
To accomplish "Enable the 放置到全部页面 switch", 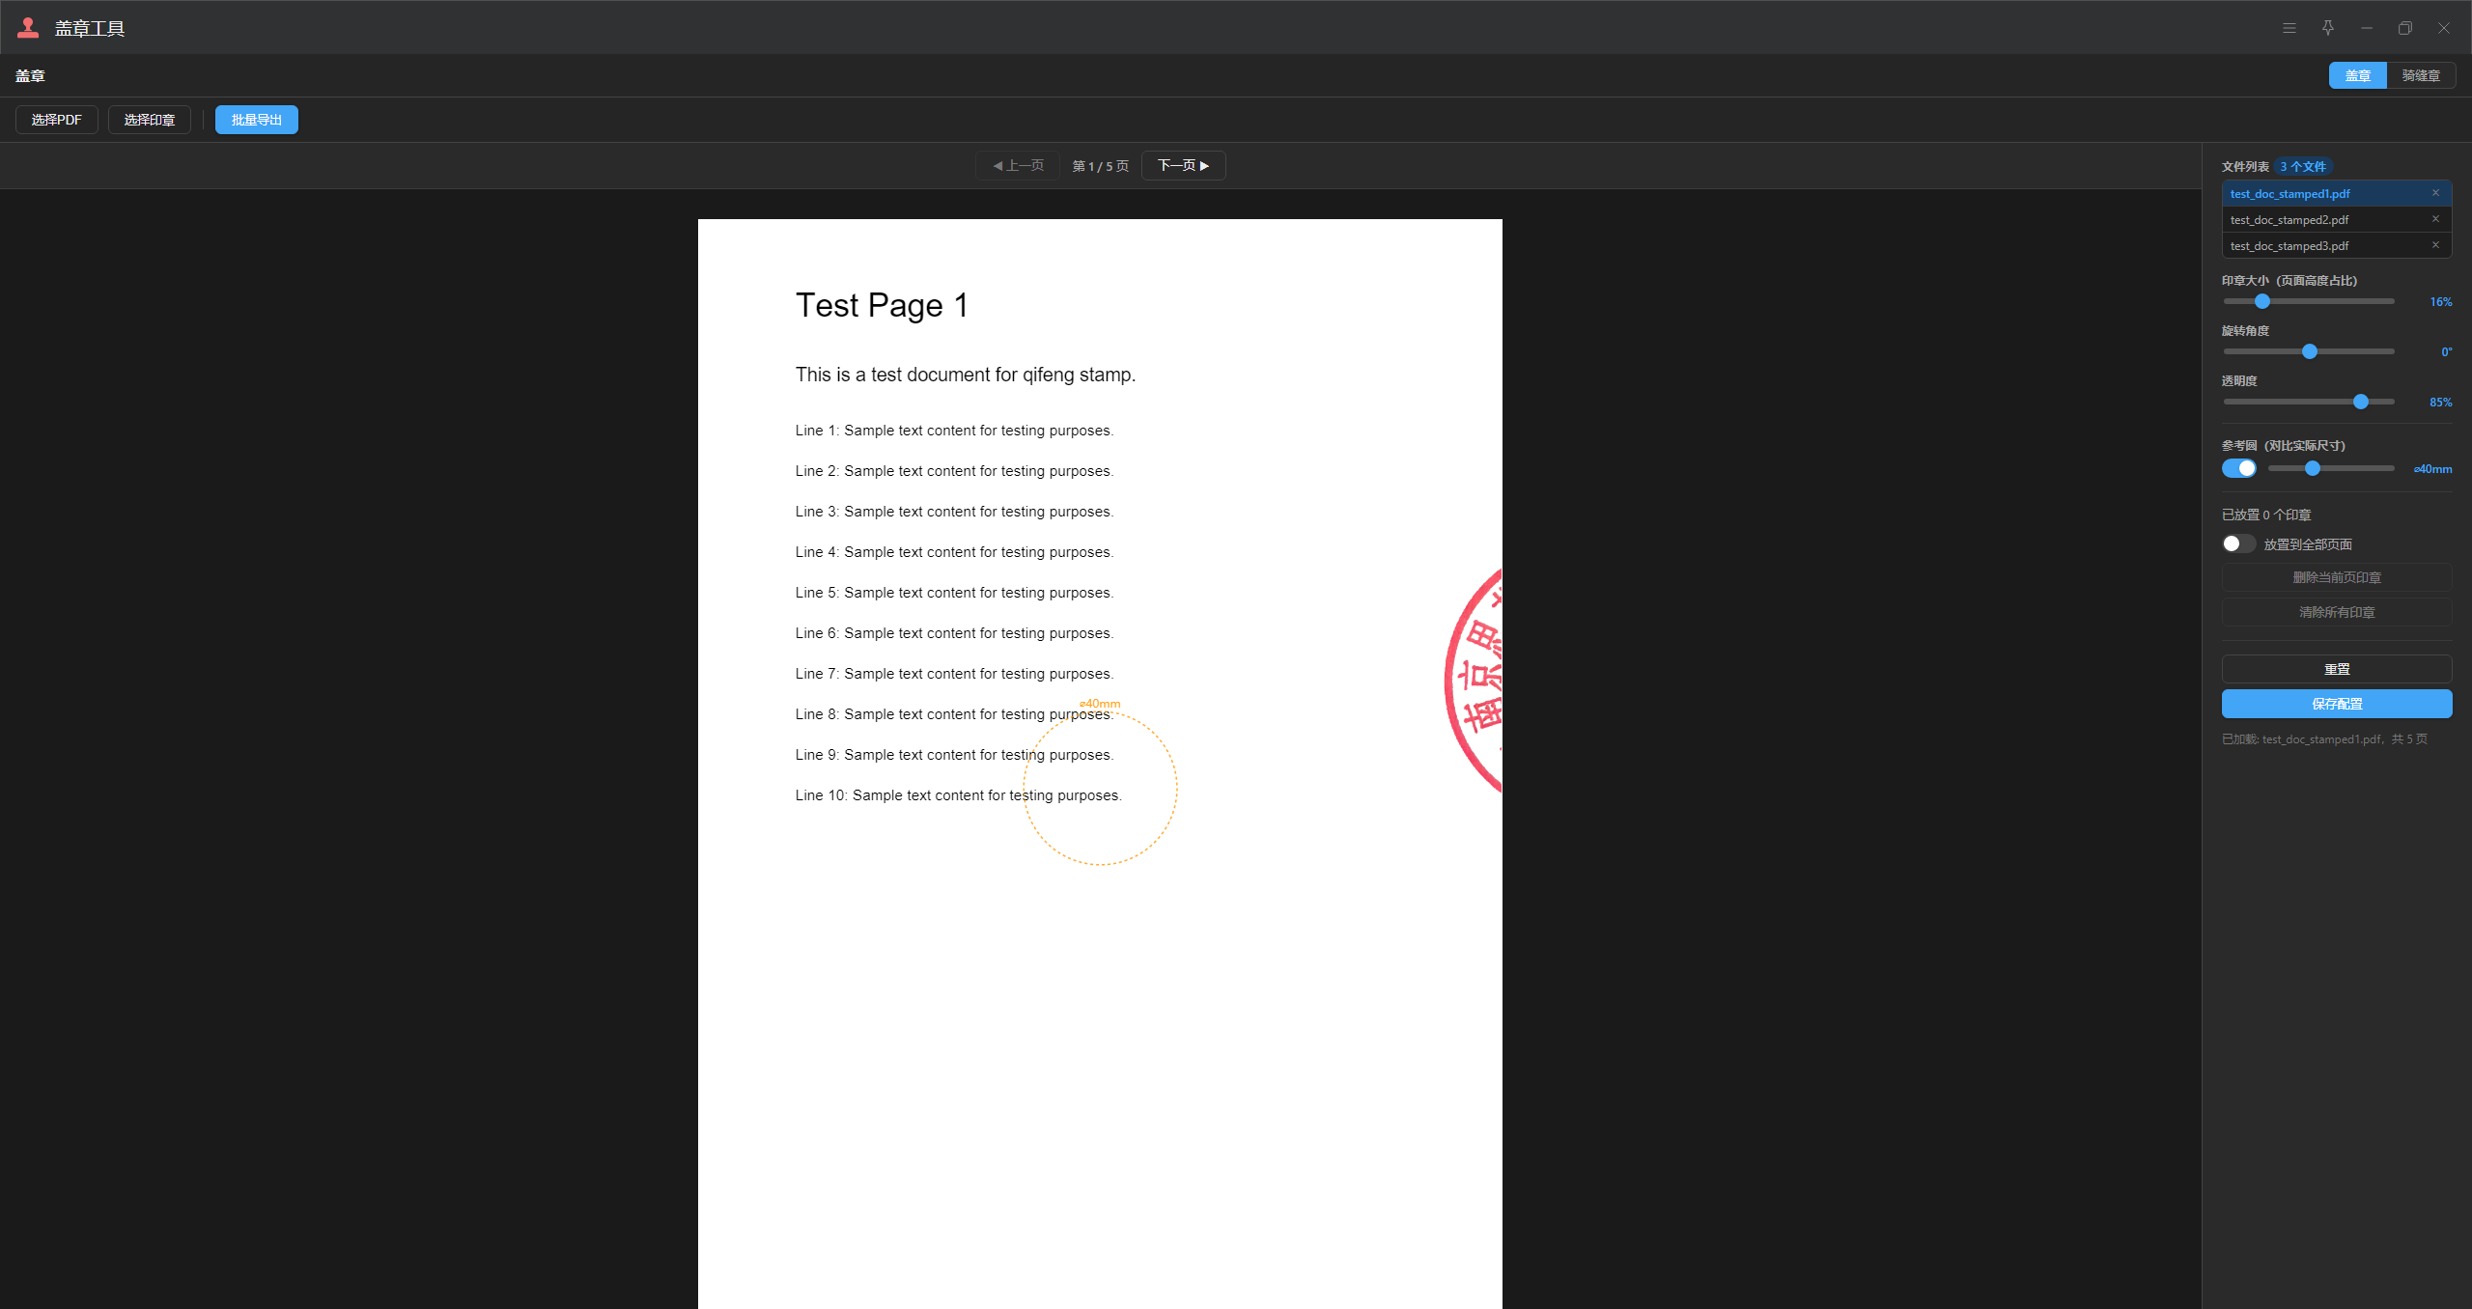I will (2239, 543).
